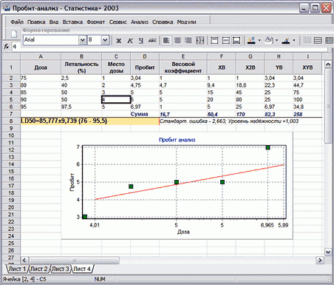Select column E header
Image resolution: width=334 pixels, height=285 pixels.
[x=183, y=56]
